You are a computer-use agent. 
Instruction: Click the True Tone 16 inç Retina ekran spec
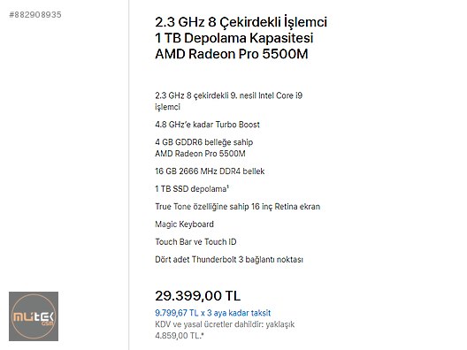click(x=238, y=207)
